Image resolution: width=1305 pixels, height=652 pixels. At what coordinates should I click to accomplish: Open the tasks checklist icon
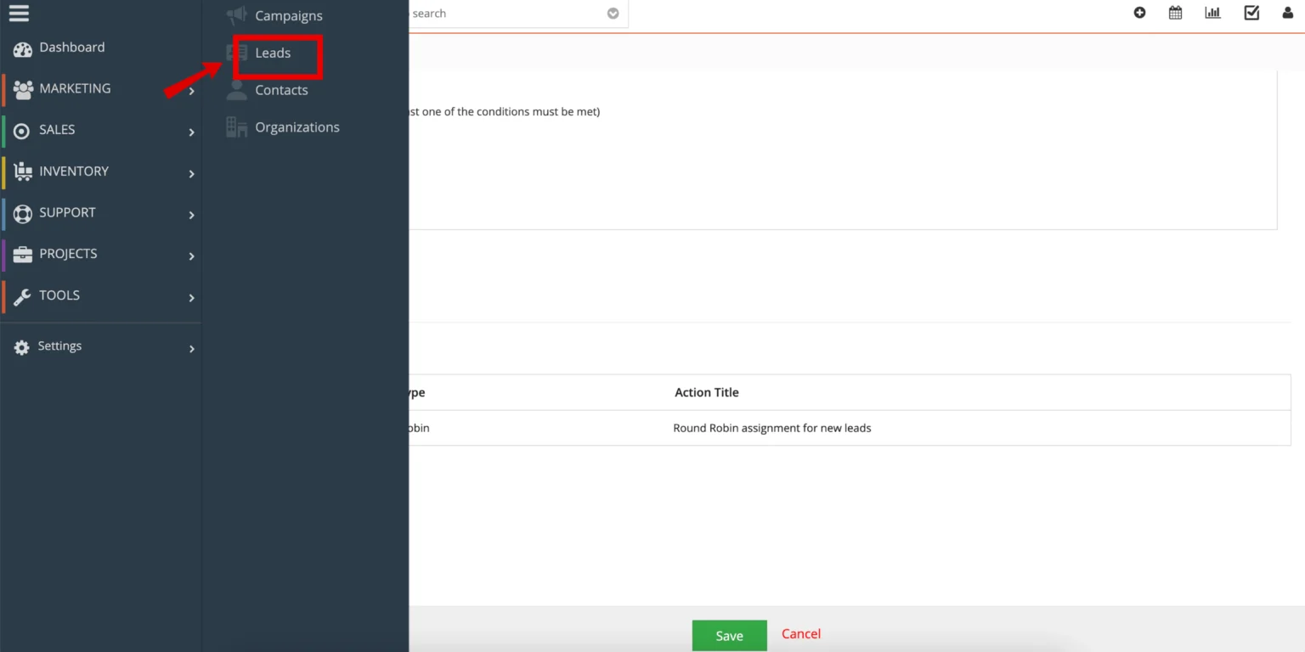(x=1251, y=13)
